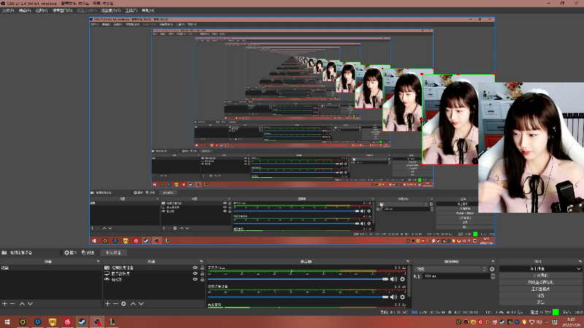Open the Edit menu
Screen dimensions: 584x328
coord(25,10)
